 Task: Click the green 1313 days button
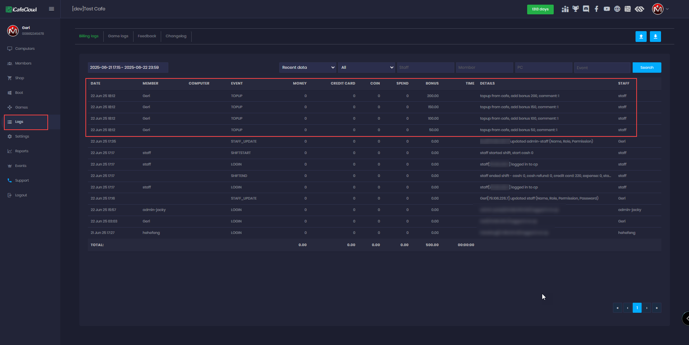coord(540,9)
